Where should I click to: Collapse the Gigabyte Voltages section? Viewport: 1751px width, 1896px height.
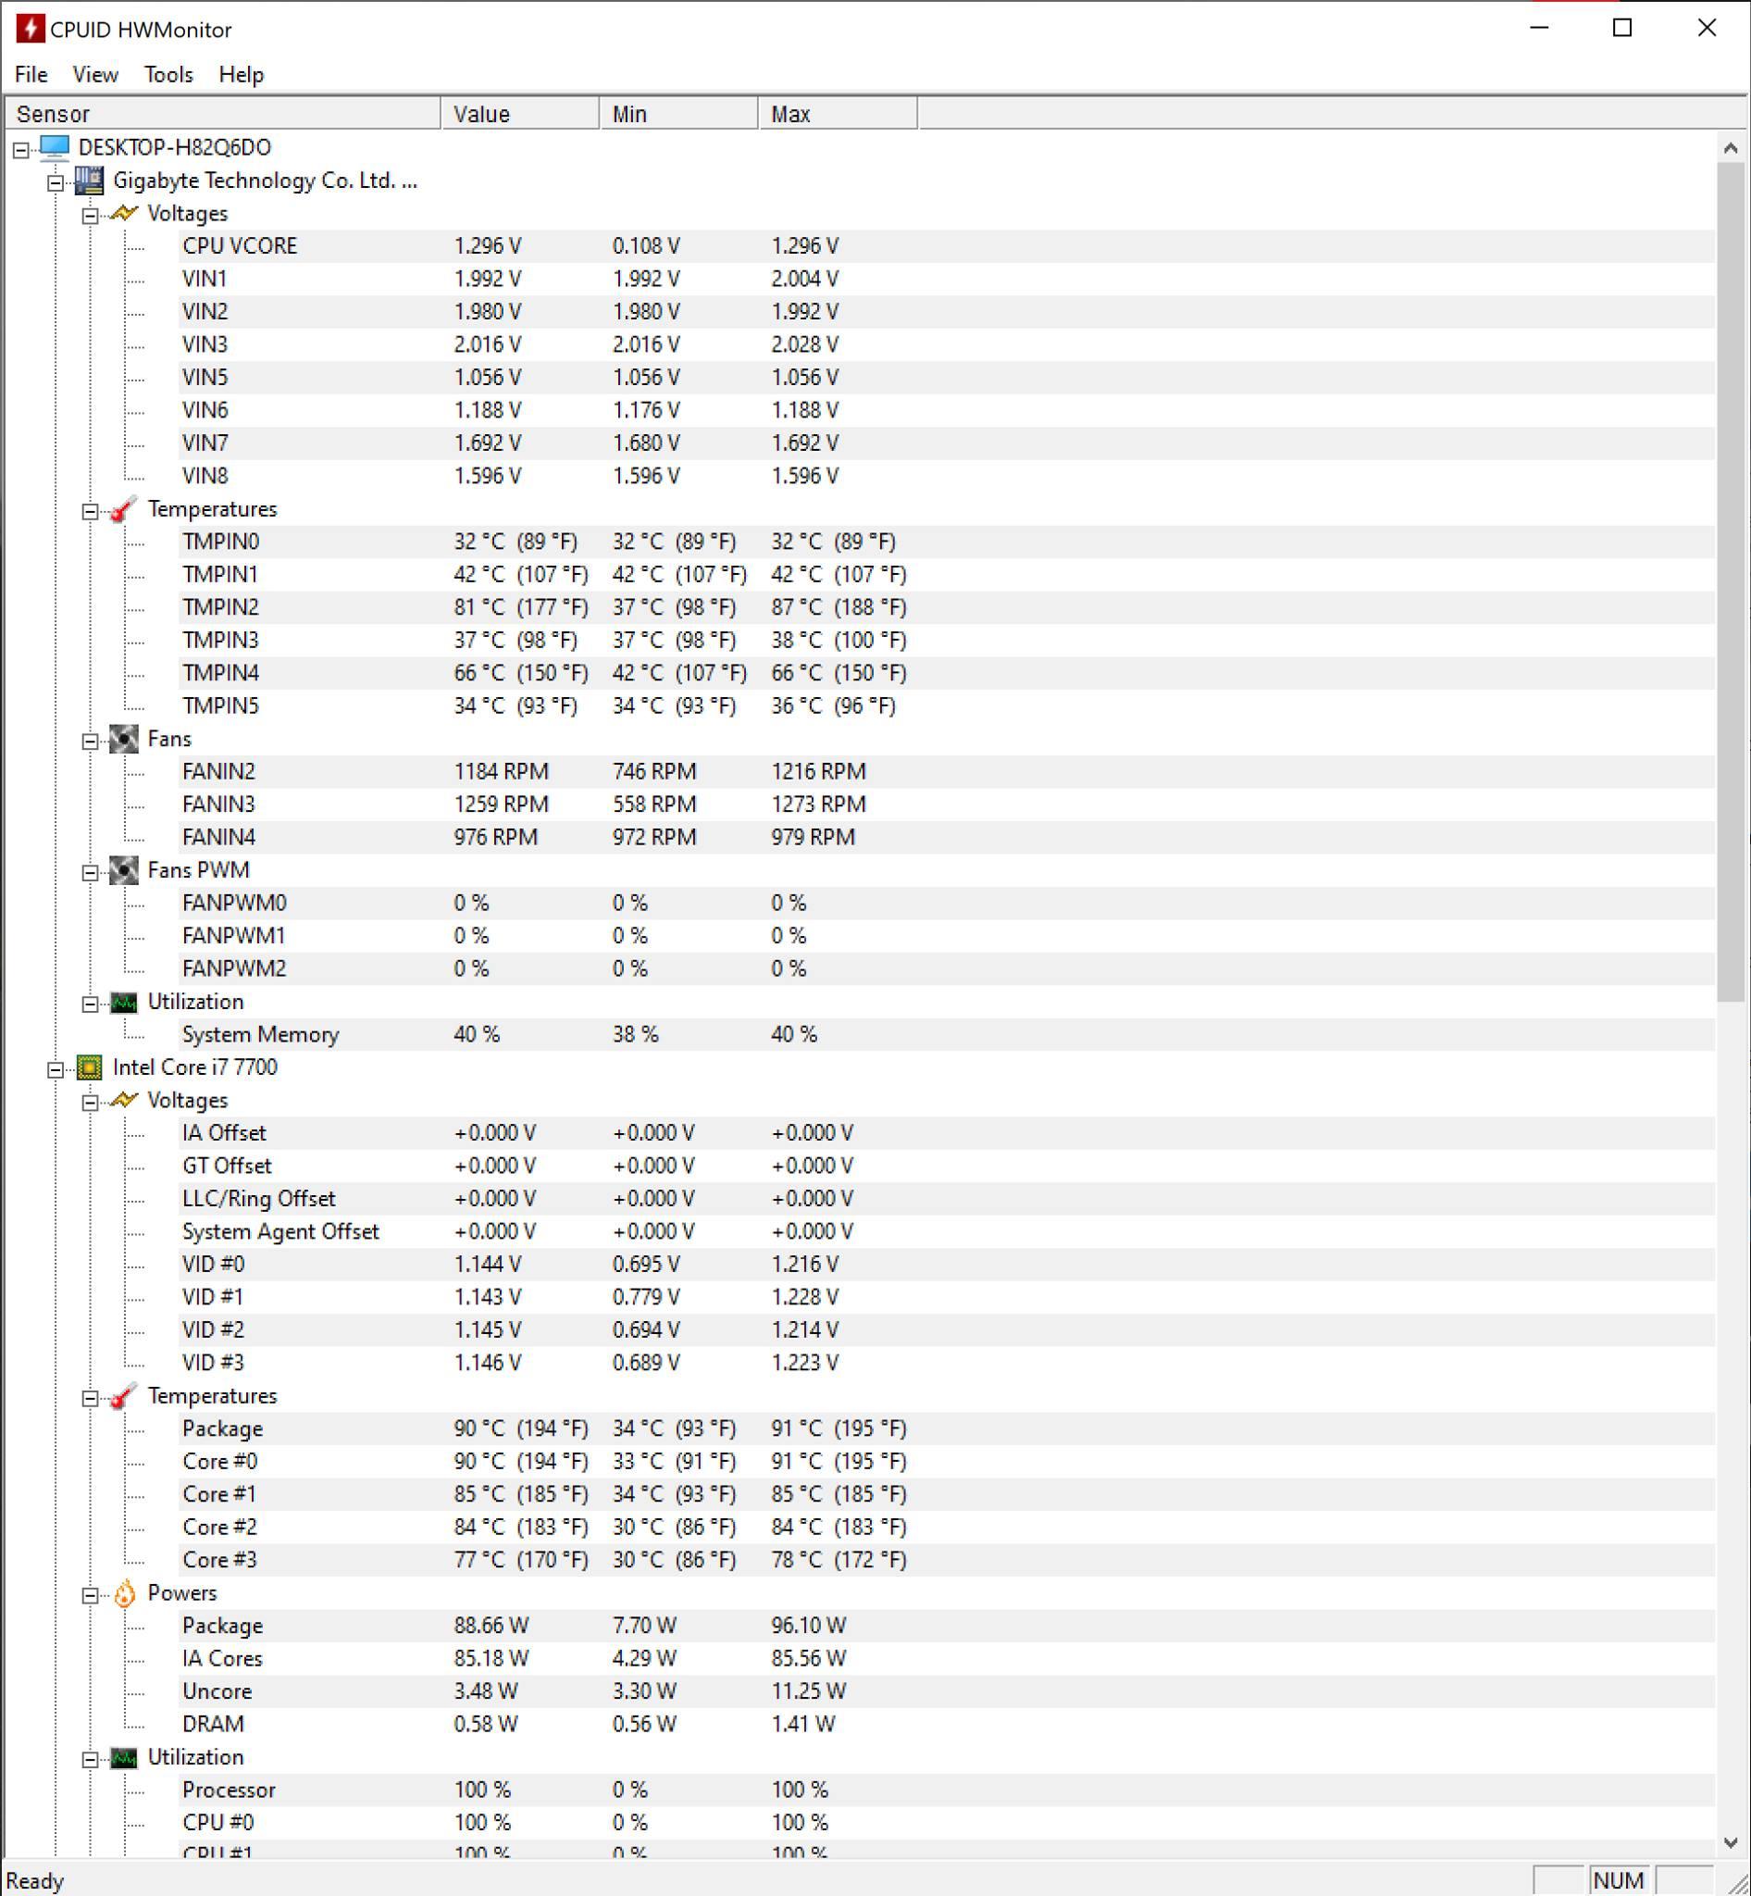pos(90,215)
